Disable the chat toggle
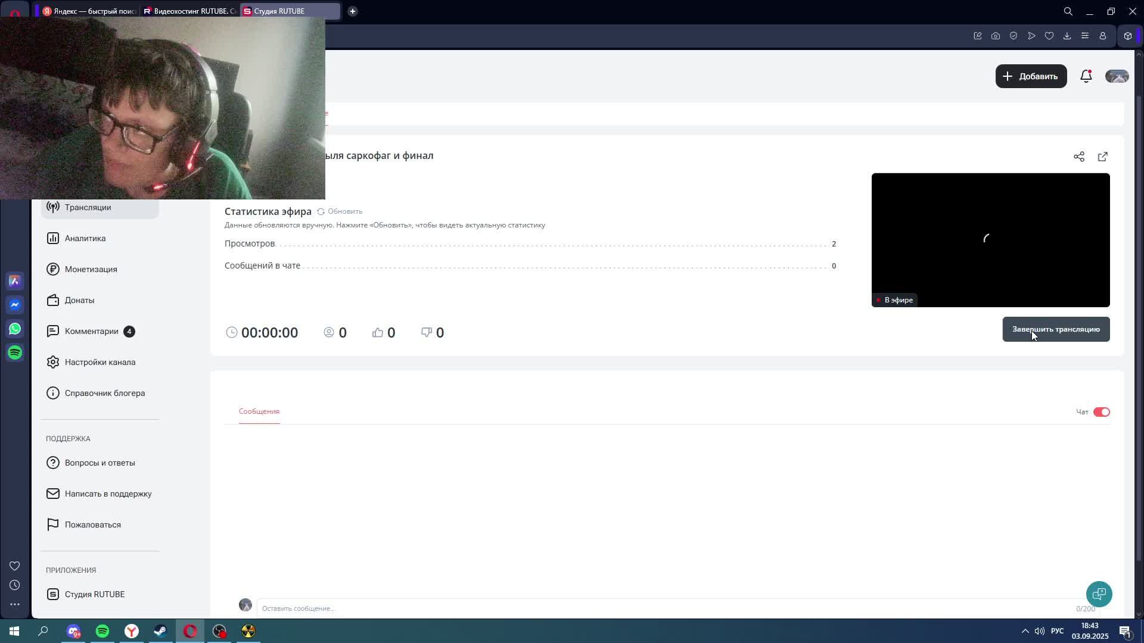 [1101, 412]
